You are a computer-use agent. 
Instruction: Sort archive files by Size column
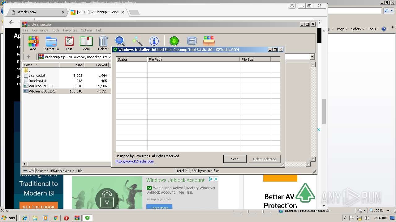coord(71,65)
